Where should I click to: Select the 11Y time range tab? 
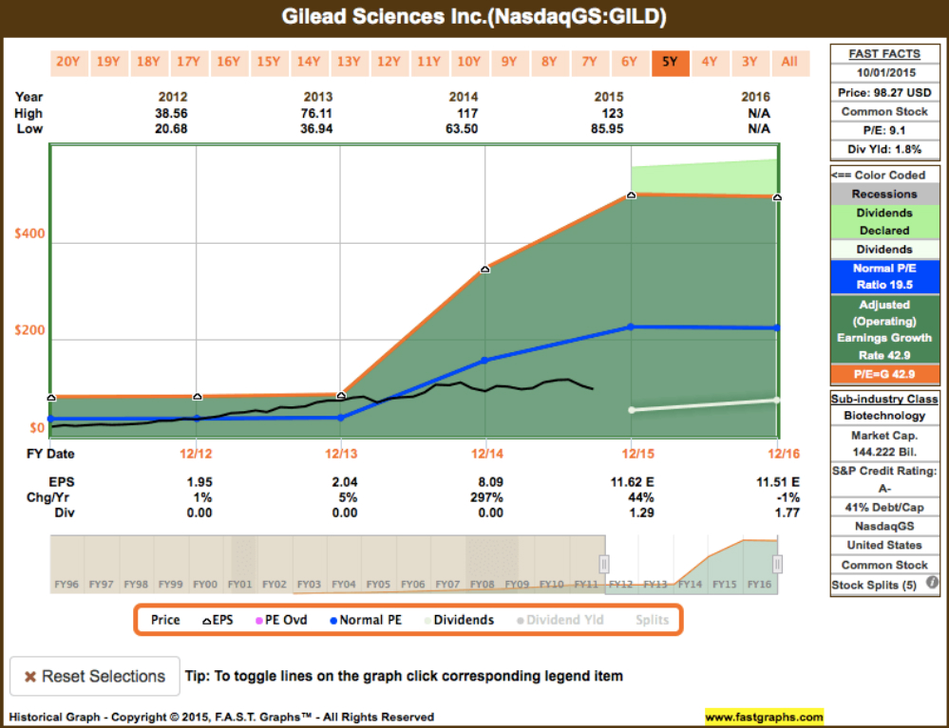tap(429, 63)
